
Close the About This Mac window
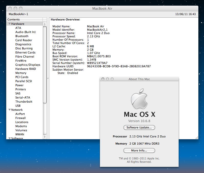[103, 79]
